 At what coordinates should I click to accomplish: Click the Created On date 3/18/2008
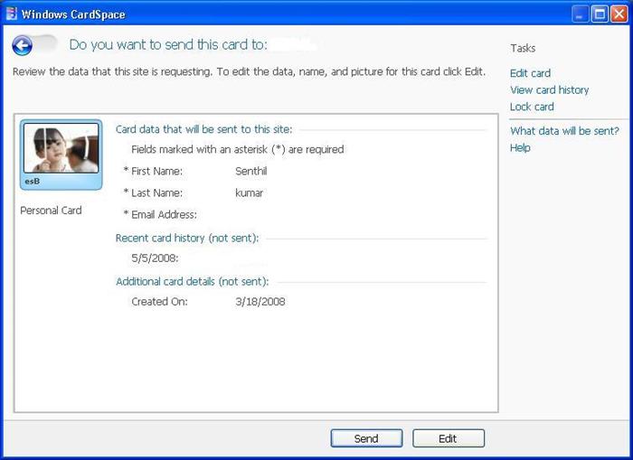(260, 302)
